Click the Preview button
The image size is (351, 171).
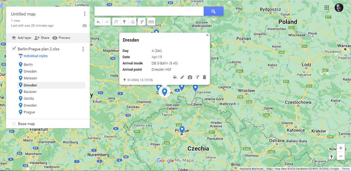point(61,38)
